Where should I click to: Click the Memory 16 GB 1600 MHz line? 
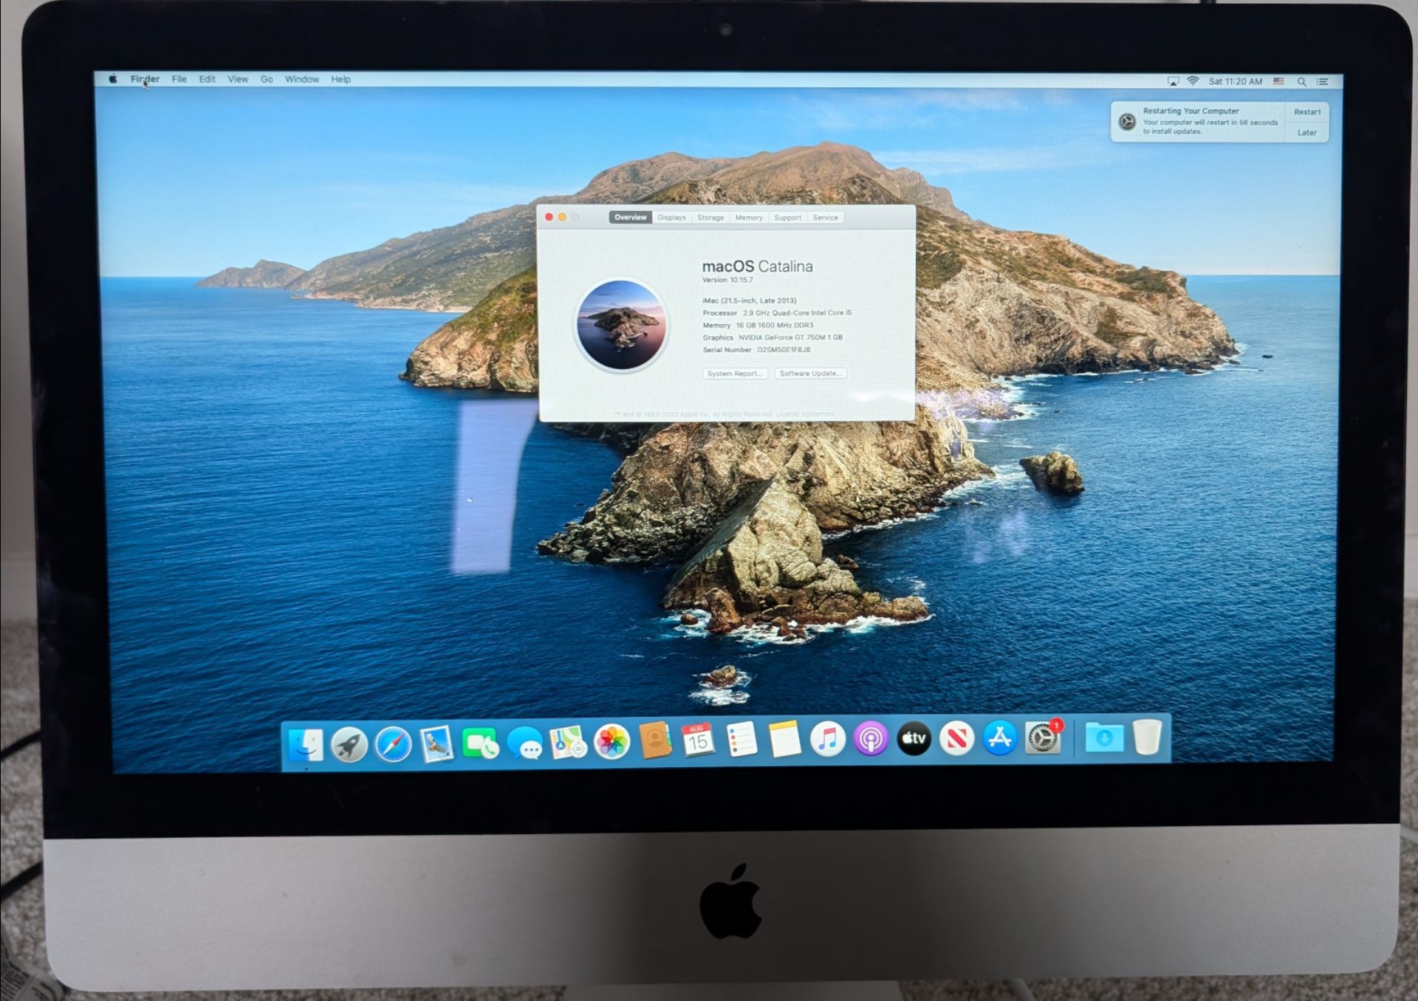(x=758, y=326)
